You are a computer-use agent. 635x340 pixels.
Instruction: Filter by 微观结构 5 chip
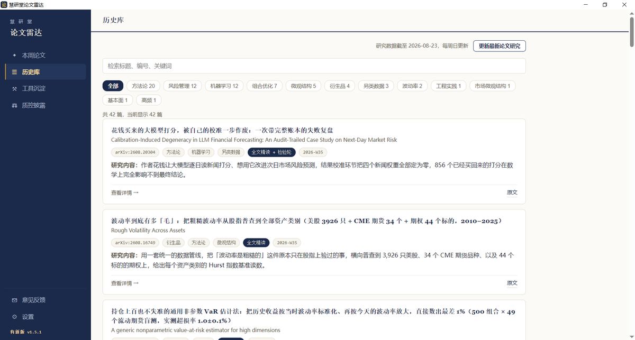pyautogui.click(x=303, y=86)
